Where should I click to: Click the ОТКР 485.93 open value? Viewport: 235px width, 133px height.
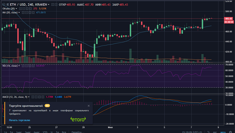tap(67, 5)
